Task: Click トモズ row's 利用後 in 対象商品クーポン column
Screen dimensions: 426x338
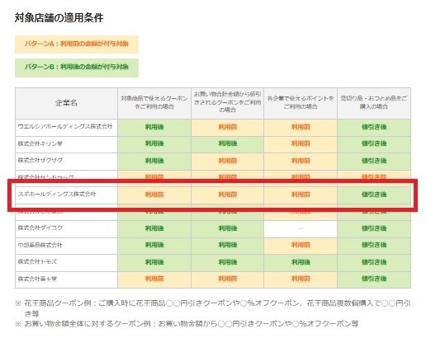Action: (x=154, y=262)
